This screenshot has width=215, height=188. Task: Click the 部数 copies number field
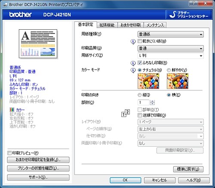click(144, 102)
